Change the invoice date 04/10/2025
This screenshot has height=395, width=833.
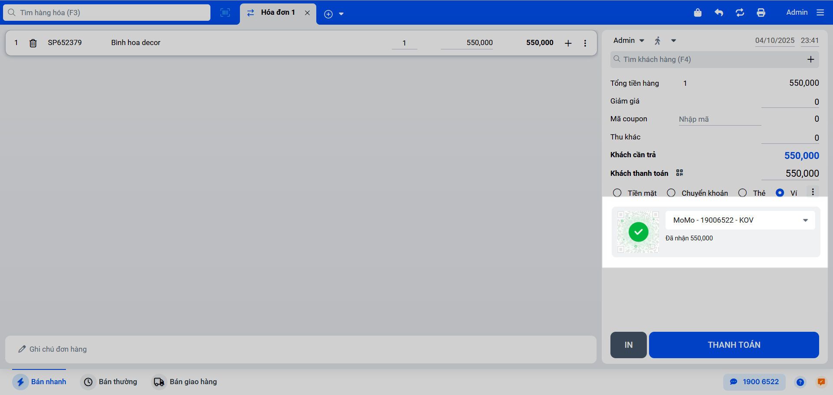click(775, 40)
